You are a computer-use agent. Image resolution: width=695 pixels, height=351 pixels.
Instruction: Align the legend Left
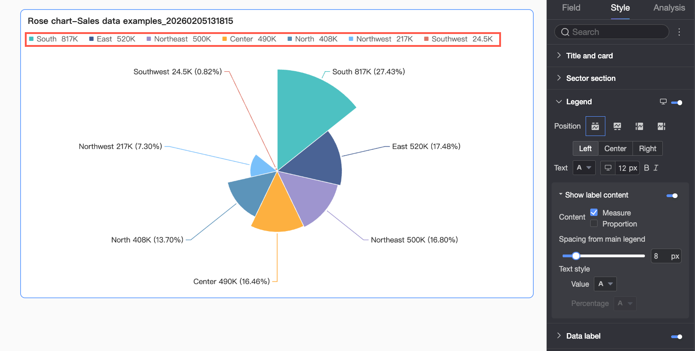pyautogui.click(x=586, y=148)
